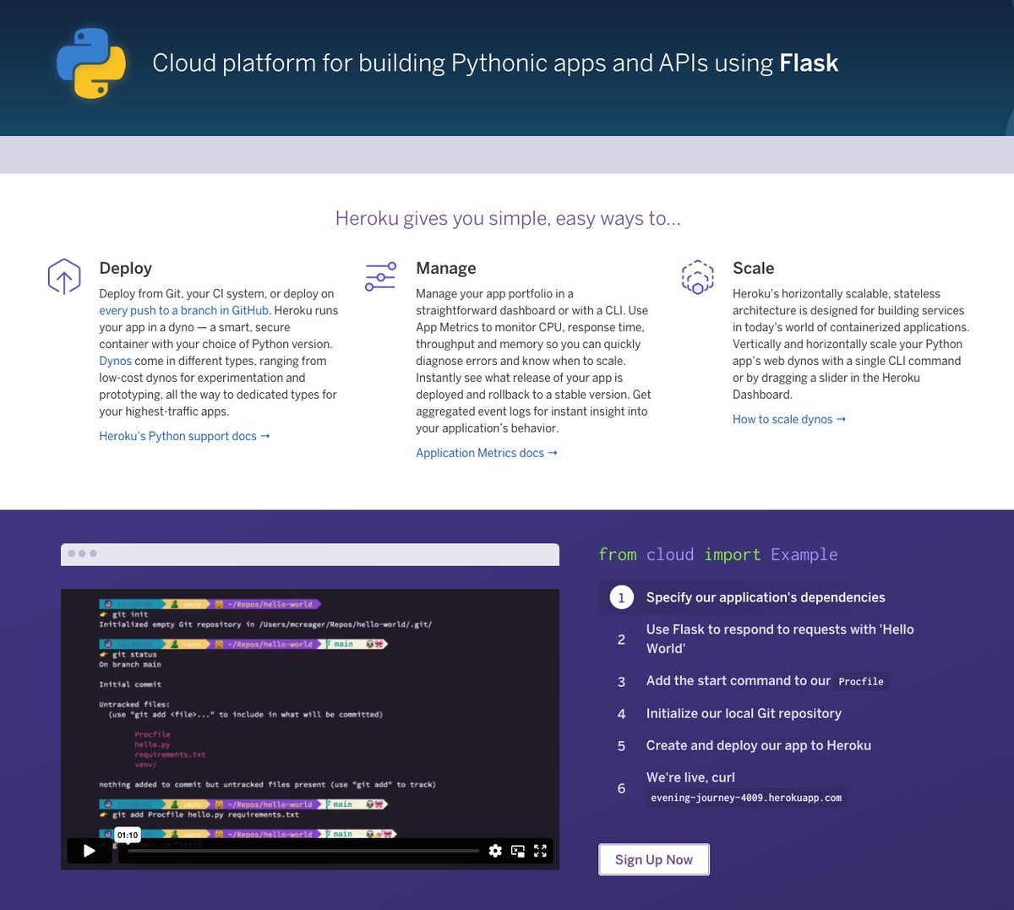This screenshot has width=1014, height=910.
Task: Click the 'from cloud import Example' heading
Action: pyautogui.click(x=718, y=554)
